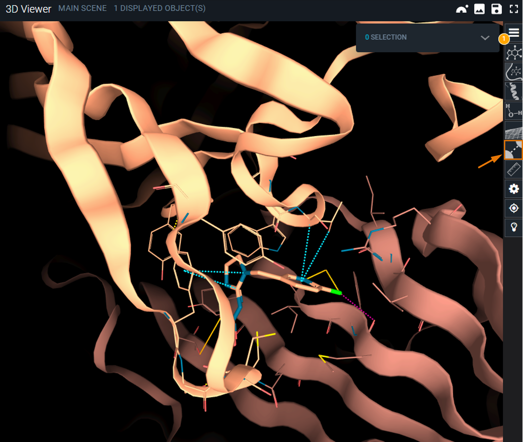Click the light bulb hints icon
The height and width of the screenshot is (442, 523).
(514, 228)
